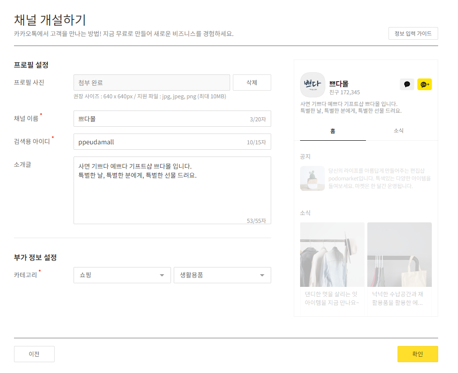Click the 댄디한 멋을 살리는 news caption

[x=332, y=298]
